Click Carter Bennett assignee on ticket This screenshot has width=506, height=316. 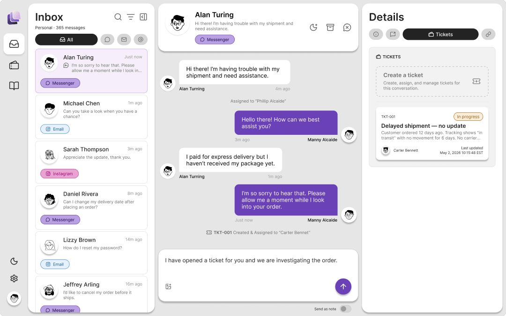[x=400, y=150]
